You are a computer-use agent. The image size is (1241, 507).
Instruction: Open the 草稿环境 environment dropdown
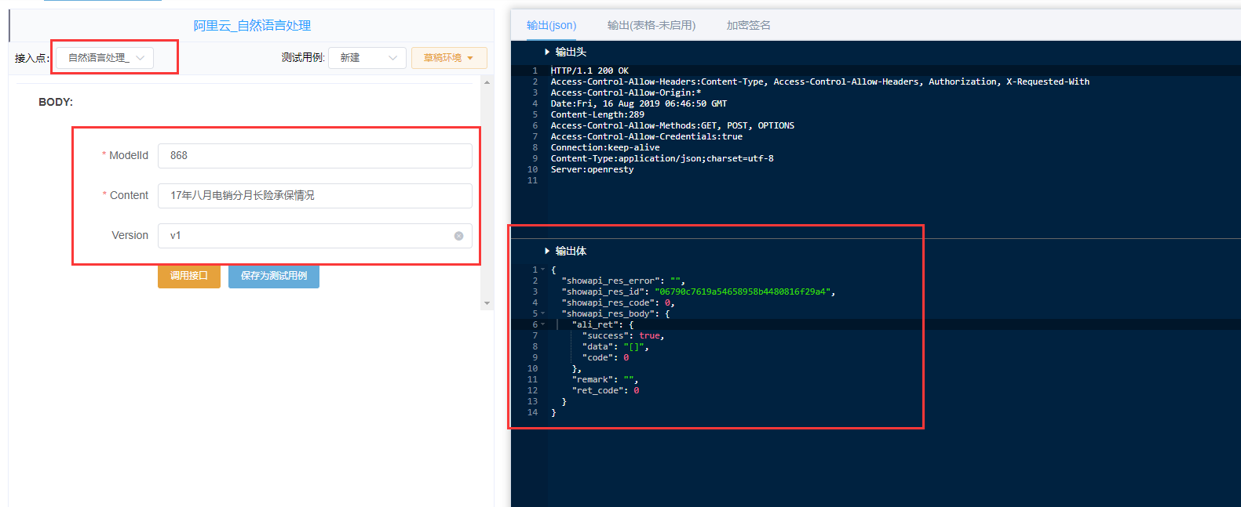[x=449, y=58]
